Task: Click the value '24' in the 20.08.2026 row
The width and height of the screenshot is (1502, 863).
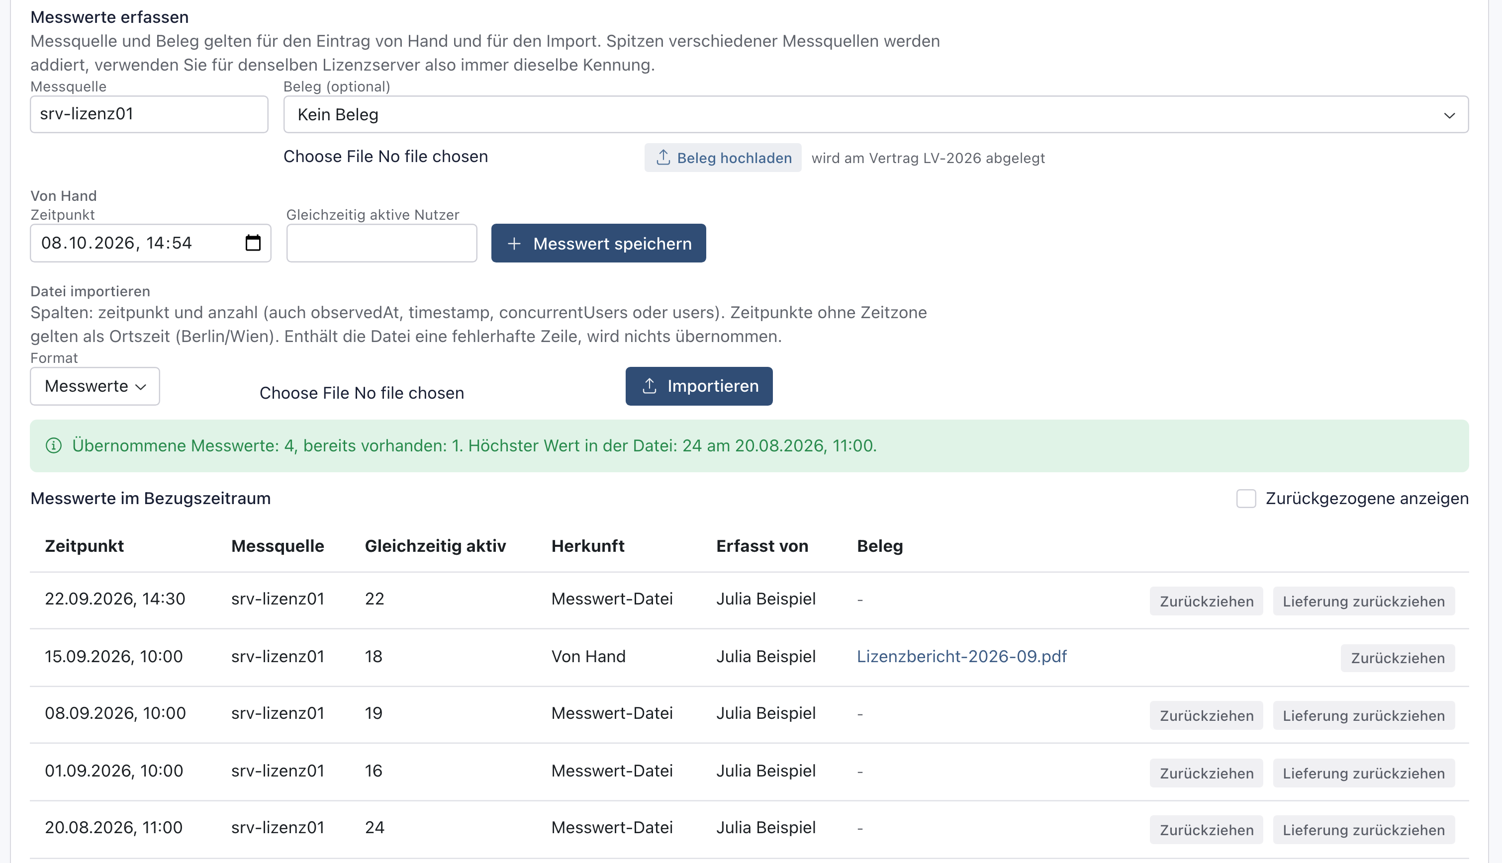Action: point(375,827)
